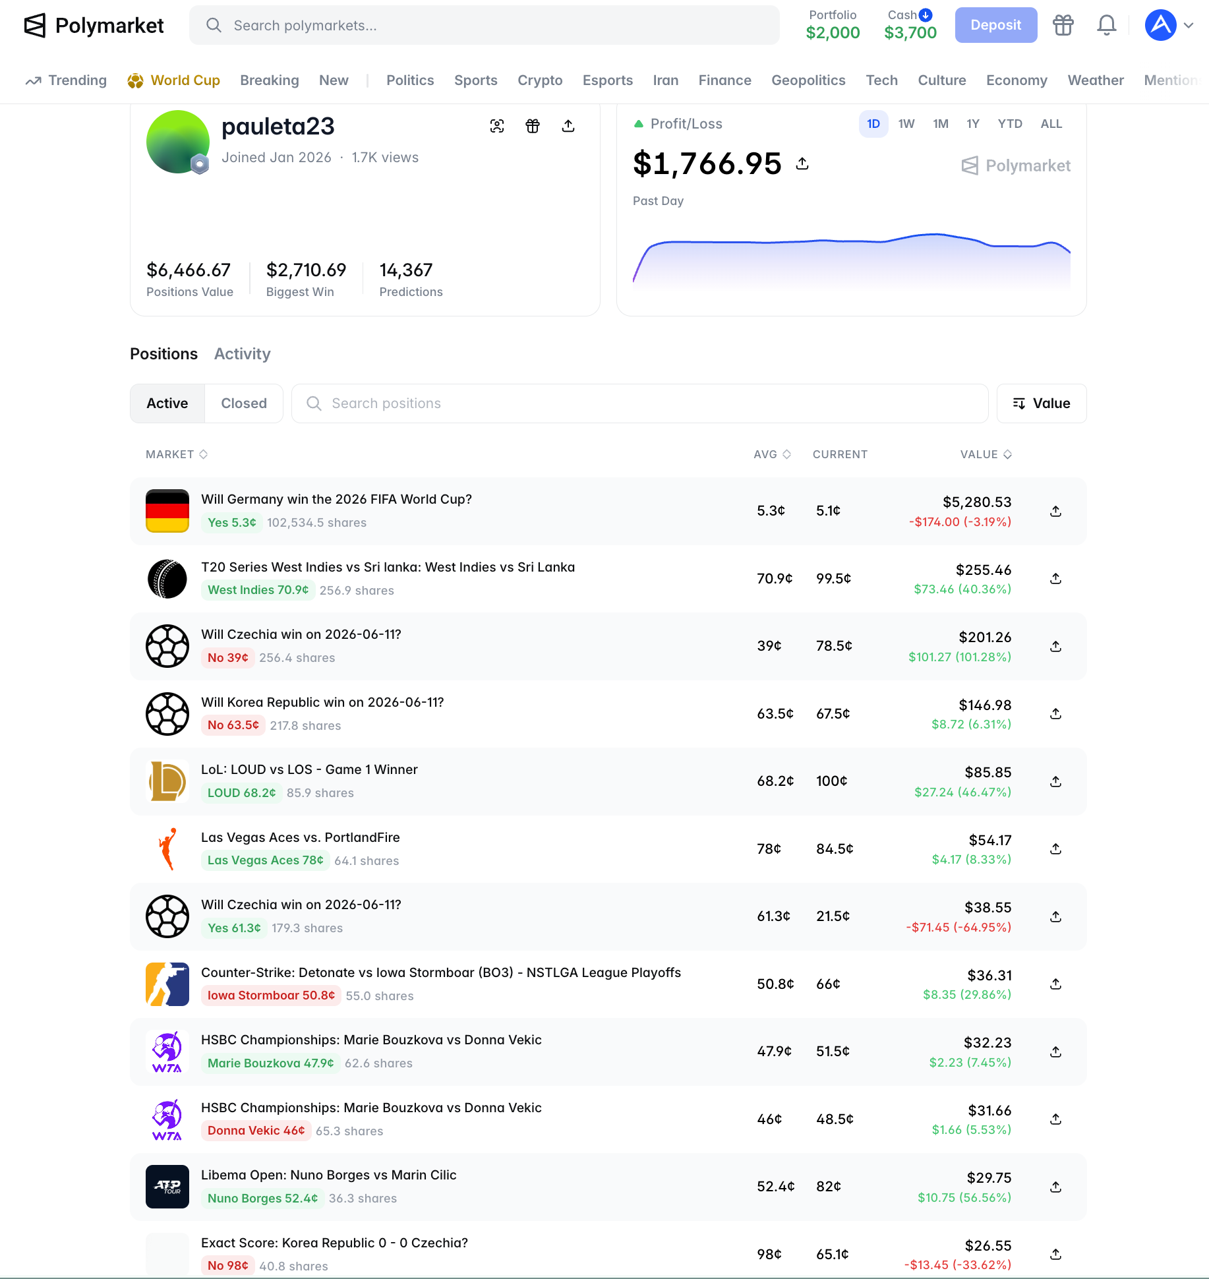The width and height of the screenshot is (1209, 1279).
Task: Open the Value sort dropdown
Action: tap(1042, 403)
